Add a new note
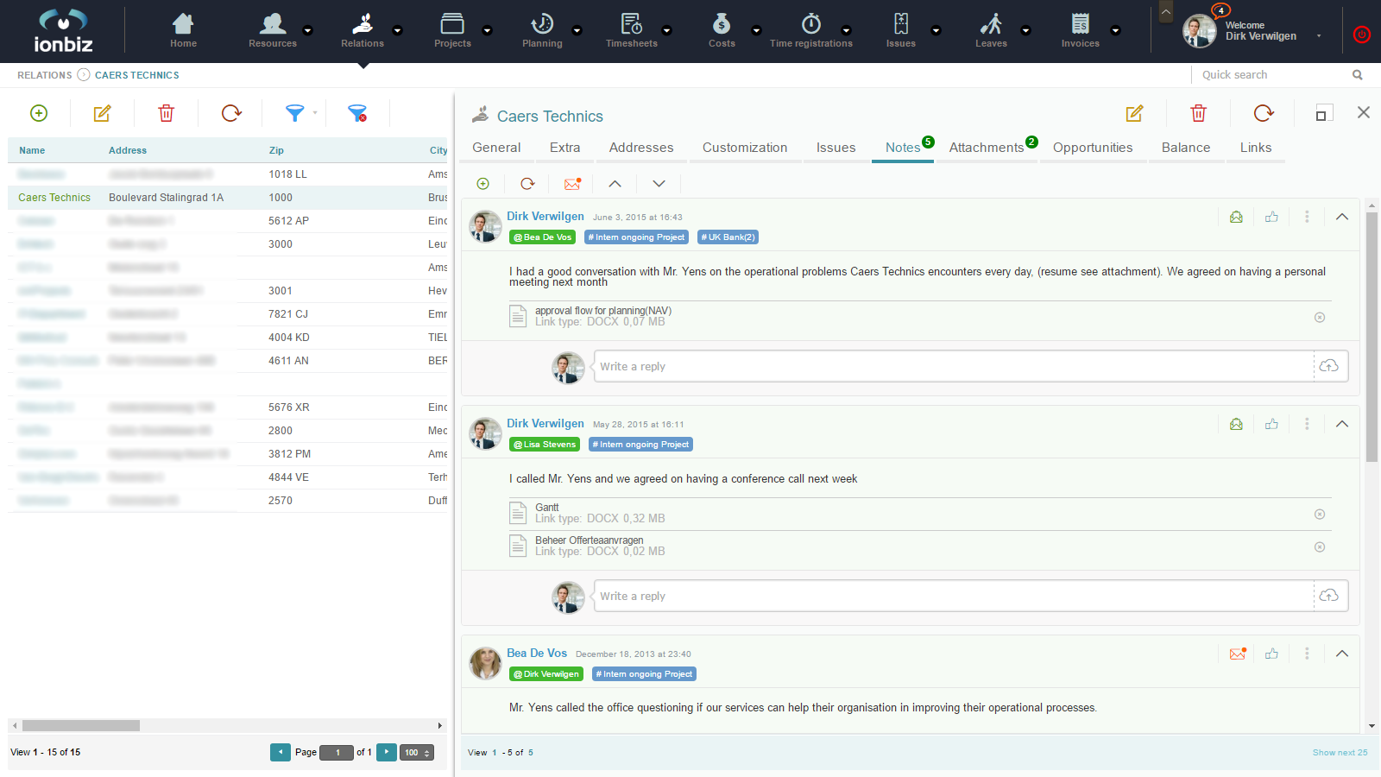 click(x=483, y=183)
